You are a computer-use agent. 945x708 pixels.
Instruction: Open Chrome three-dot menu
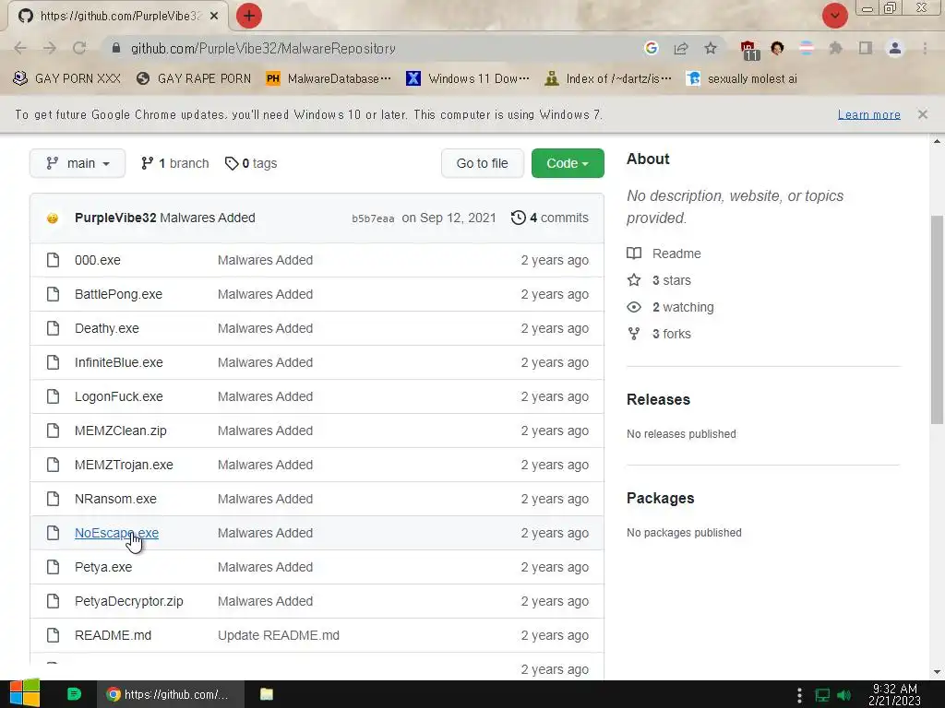pyautogui.click(x=925, y=48)
